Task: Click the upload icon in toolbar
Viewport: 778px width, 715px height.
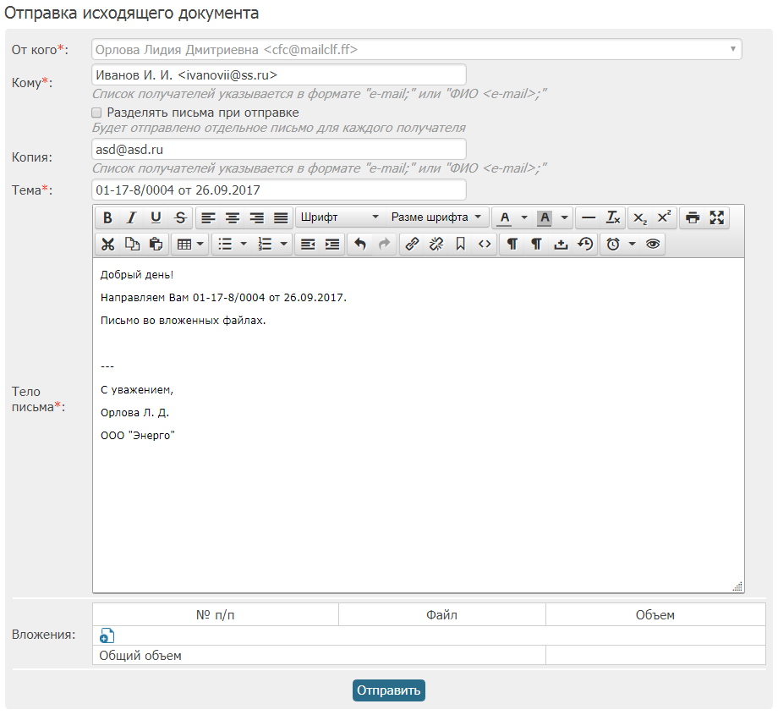Action: click(x=561, y=244)
